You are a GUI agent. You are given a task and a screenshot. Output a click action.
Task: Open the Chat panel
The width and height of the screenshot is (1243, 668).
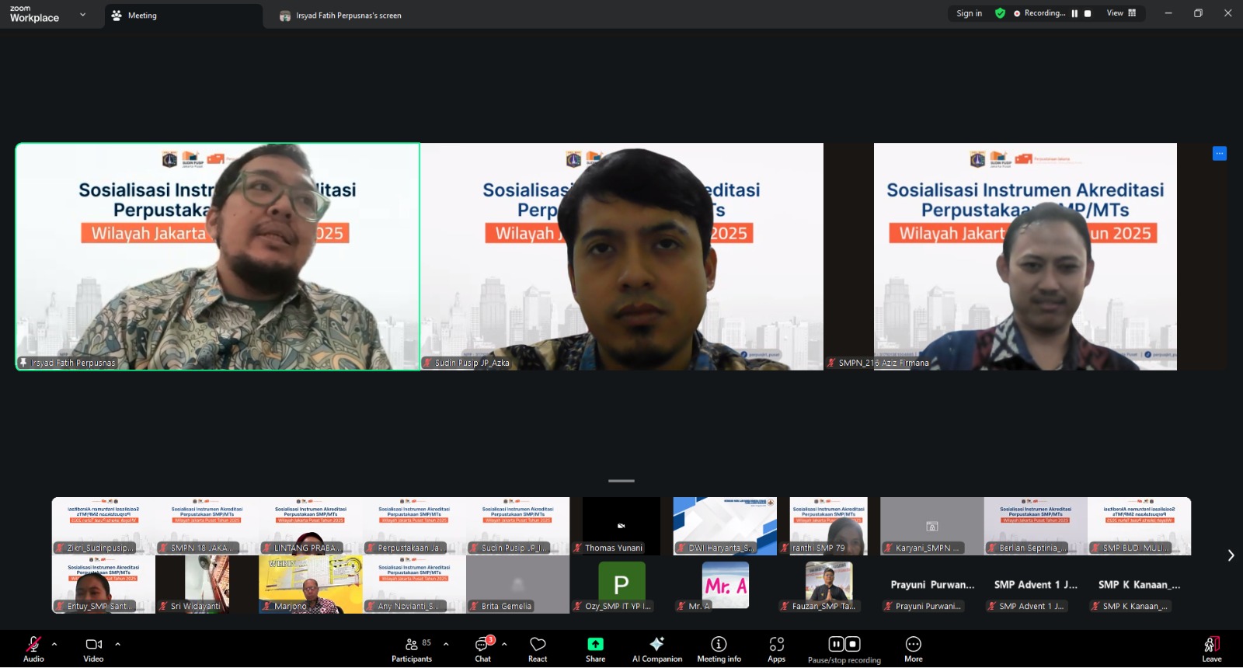483,649
